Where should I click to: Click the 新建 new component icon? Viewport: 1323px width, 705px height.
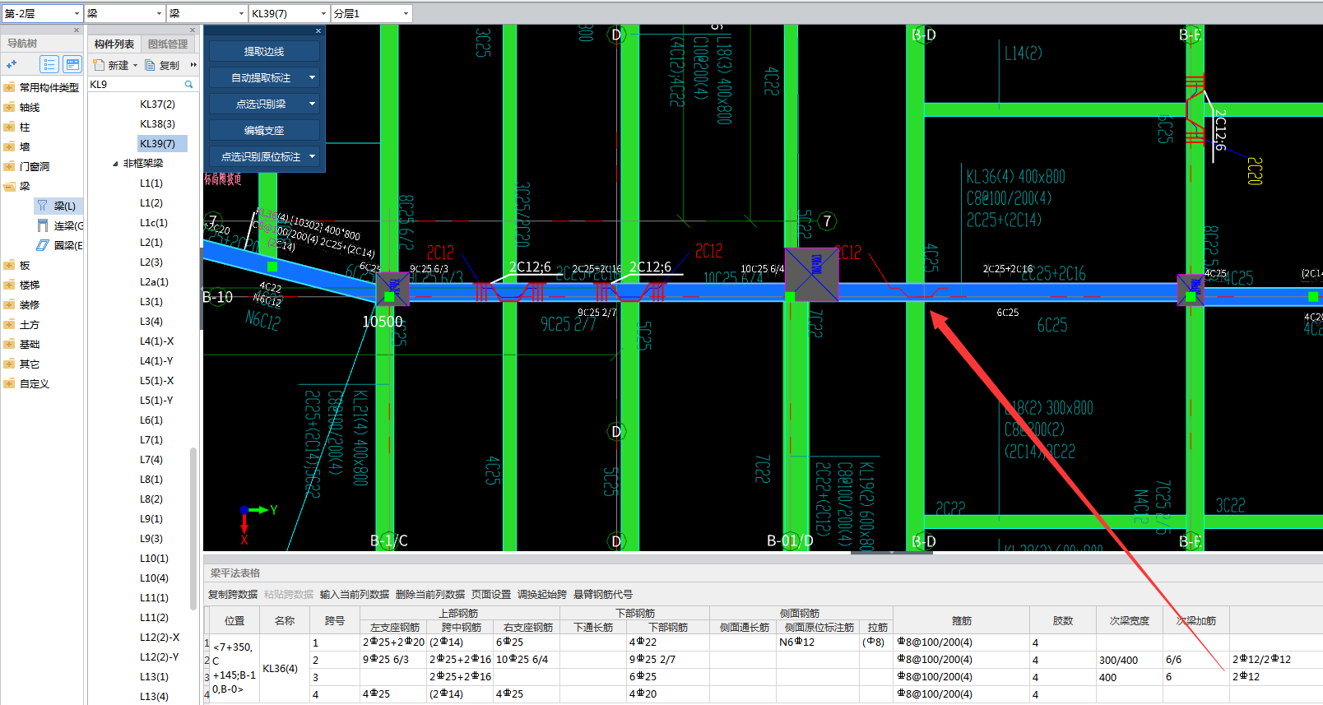click(x=99, y=65)
